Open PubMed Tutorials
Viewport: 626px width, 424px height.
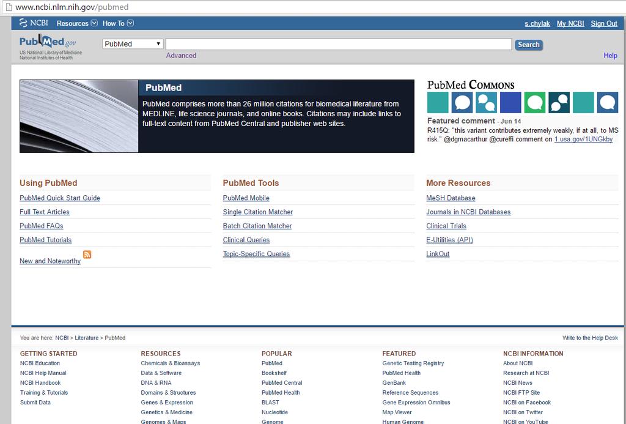click(x=45, y=240)
